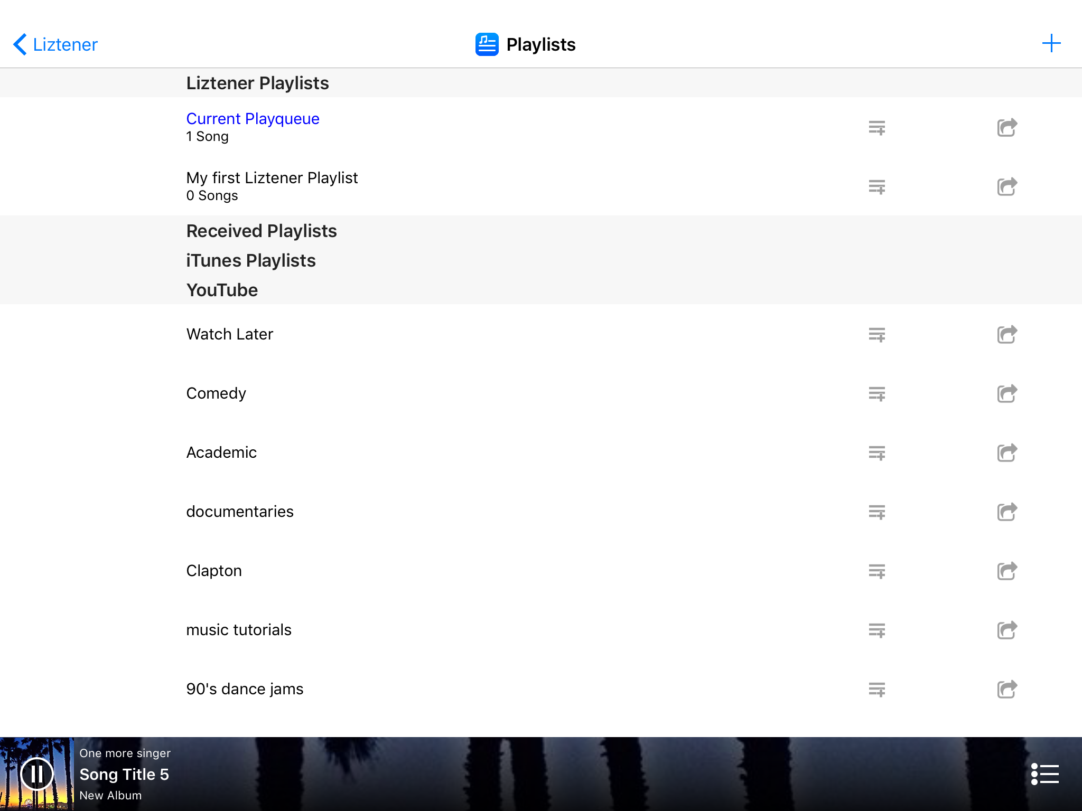Add Academic playlist to queue
The width and height of the screenshot is (1082, 811).
click(877, 453)
